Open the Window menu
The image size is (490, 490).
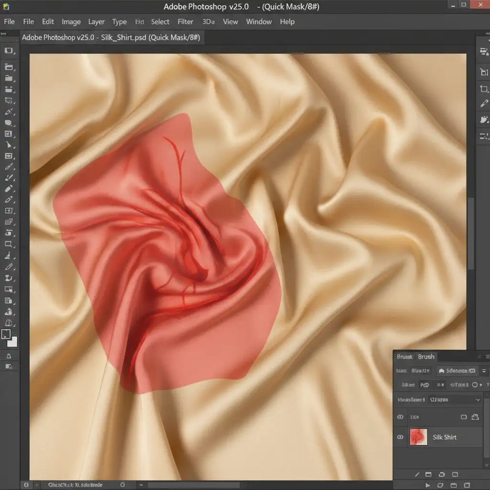click(x=258, y=22)
